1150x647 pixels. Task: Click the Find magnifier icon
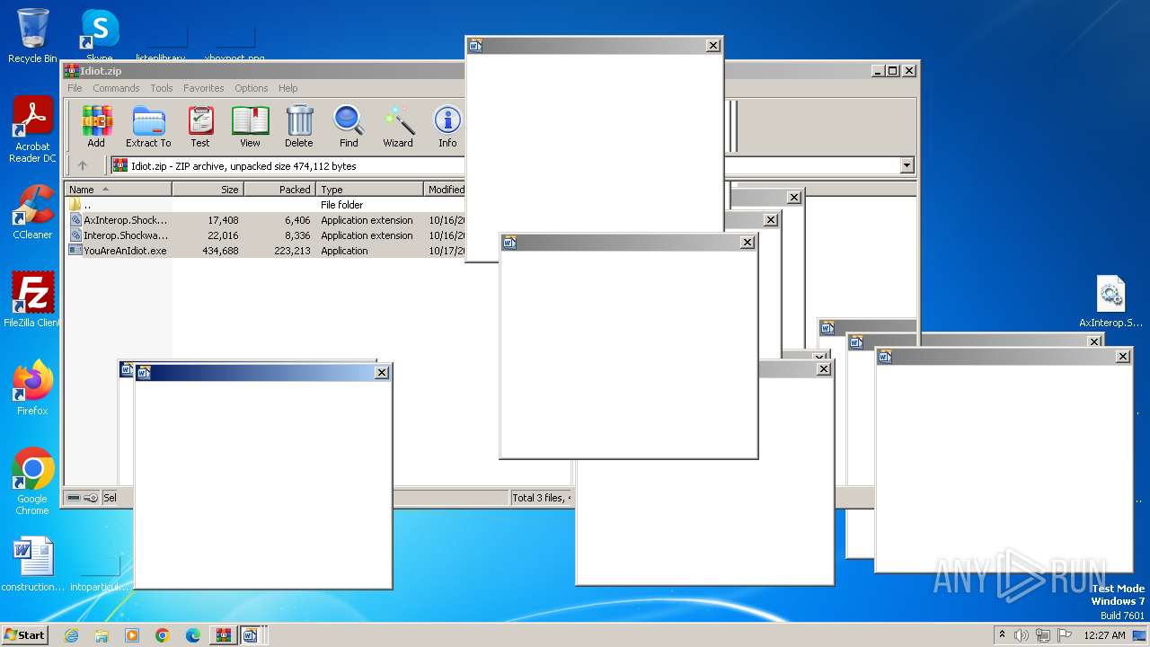(x=349, y=126)
